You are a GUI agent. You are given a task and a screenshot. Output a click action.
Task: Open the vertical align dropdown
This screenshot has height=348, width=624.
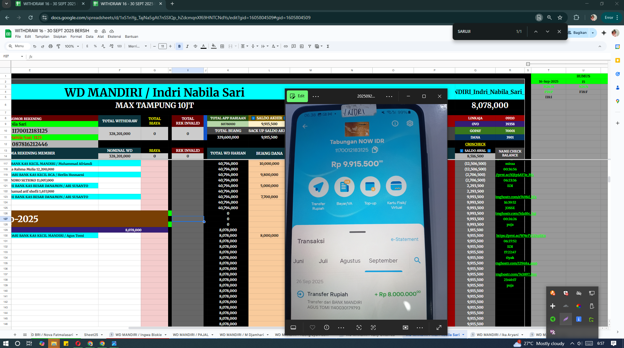pos(255,46)
